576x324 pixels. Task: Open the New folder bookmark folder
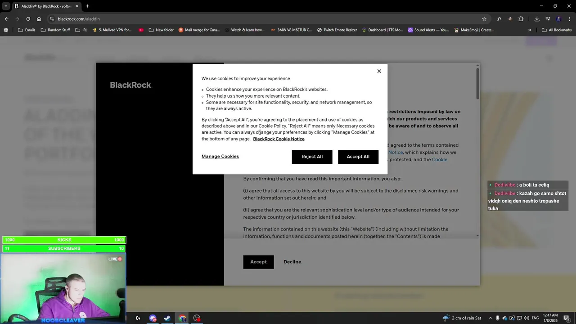[x=161, y=30]
